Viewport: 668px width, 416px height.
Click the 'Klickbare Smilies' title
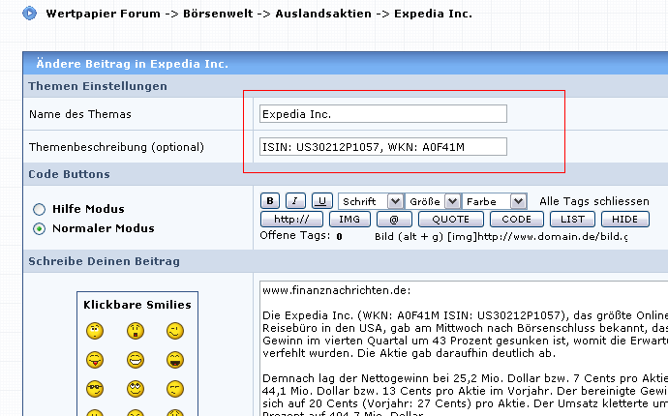click(x=137, y=305)
